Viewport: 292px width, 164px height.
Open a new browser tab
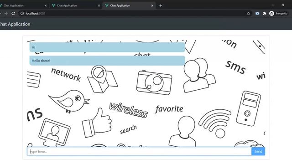[161, 5]
